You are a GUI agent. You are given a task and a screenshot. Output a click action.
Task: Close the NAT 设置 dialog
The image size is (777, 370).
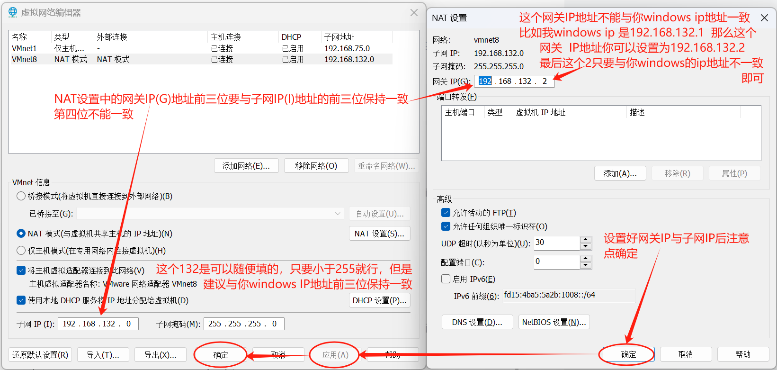[x=764, y=18]
